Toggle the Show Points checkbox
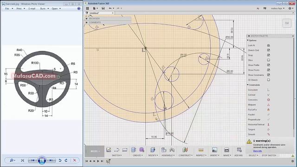This screenshot has width=297, height=167. [x=268, y=70]
